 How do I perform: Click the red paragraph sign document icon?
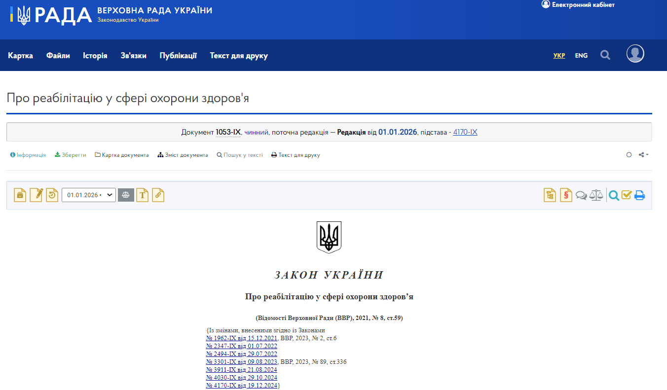[x=566, y=195]
